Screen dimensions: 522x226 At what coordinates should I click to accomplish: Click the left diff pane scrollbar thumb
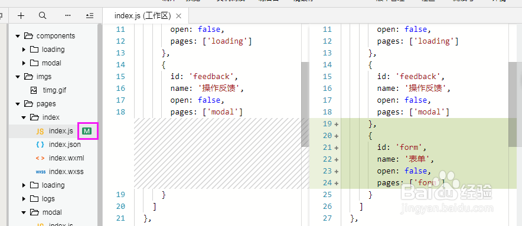click(x=305, y=104)
